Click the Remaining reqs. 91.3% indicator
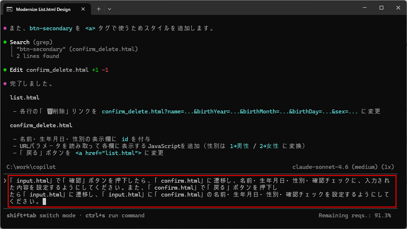Viewport: 407px width, 229px height. click(354, 215)
